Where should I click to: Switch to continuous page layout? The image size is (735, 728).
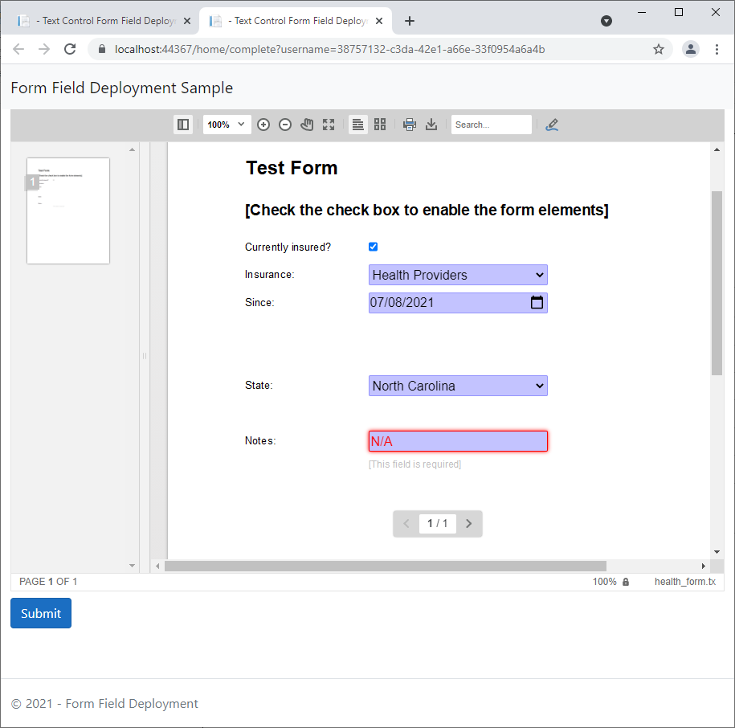coord(357,125)
